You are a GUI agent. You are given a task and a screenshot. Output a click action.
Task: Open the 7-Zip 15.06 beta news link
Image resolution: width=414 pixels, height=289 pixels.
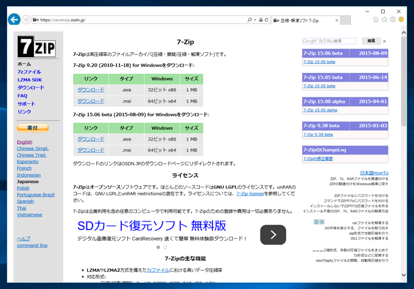coord(319,62)
